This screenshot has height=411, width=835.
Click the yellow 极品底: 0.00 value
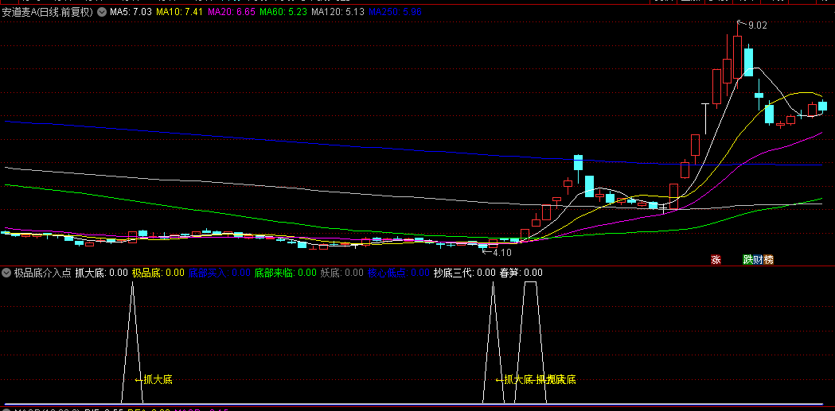158,273
